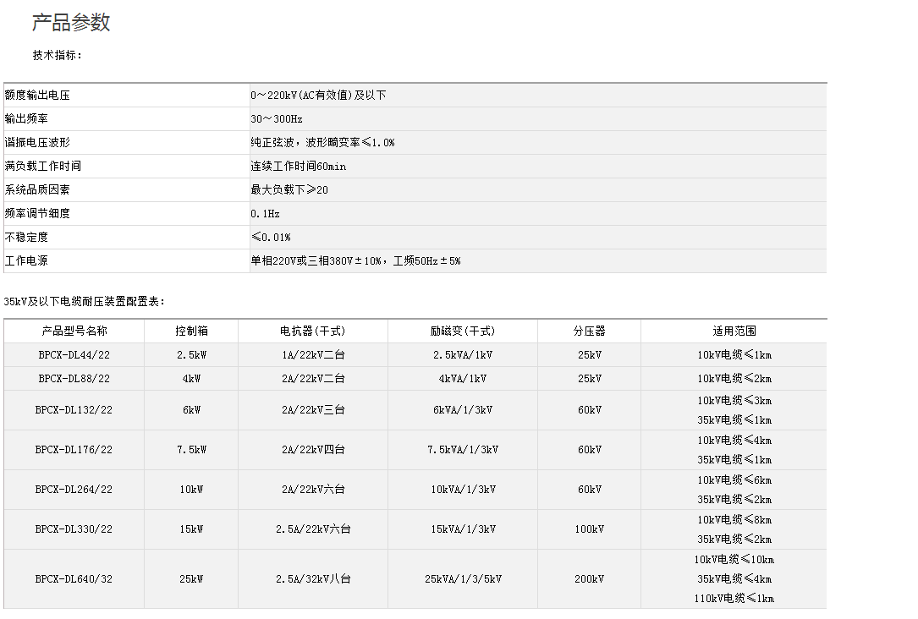Viewport: 918px width, 619px height.
Task: Click the BPCX-DL132/22 model cell
Action: 74,410
